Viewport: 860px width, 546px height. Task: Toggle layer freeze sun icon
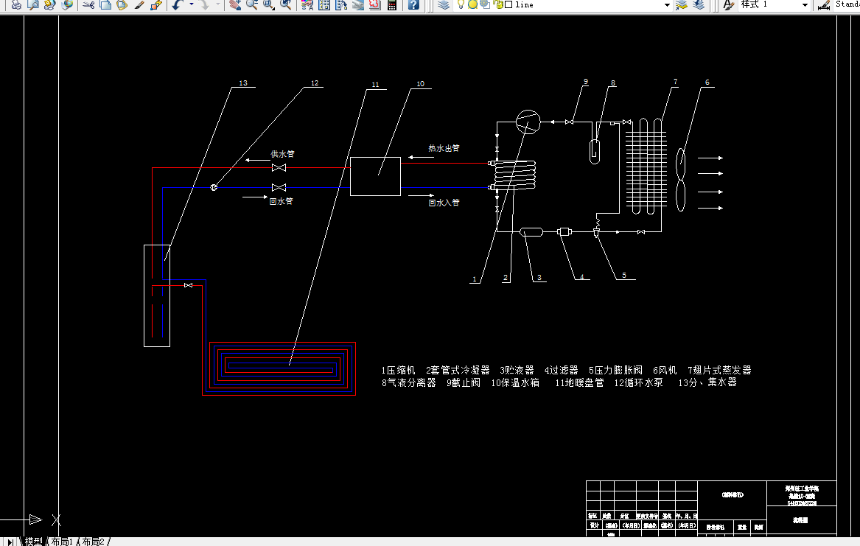[x=472, y=4]
